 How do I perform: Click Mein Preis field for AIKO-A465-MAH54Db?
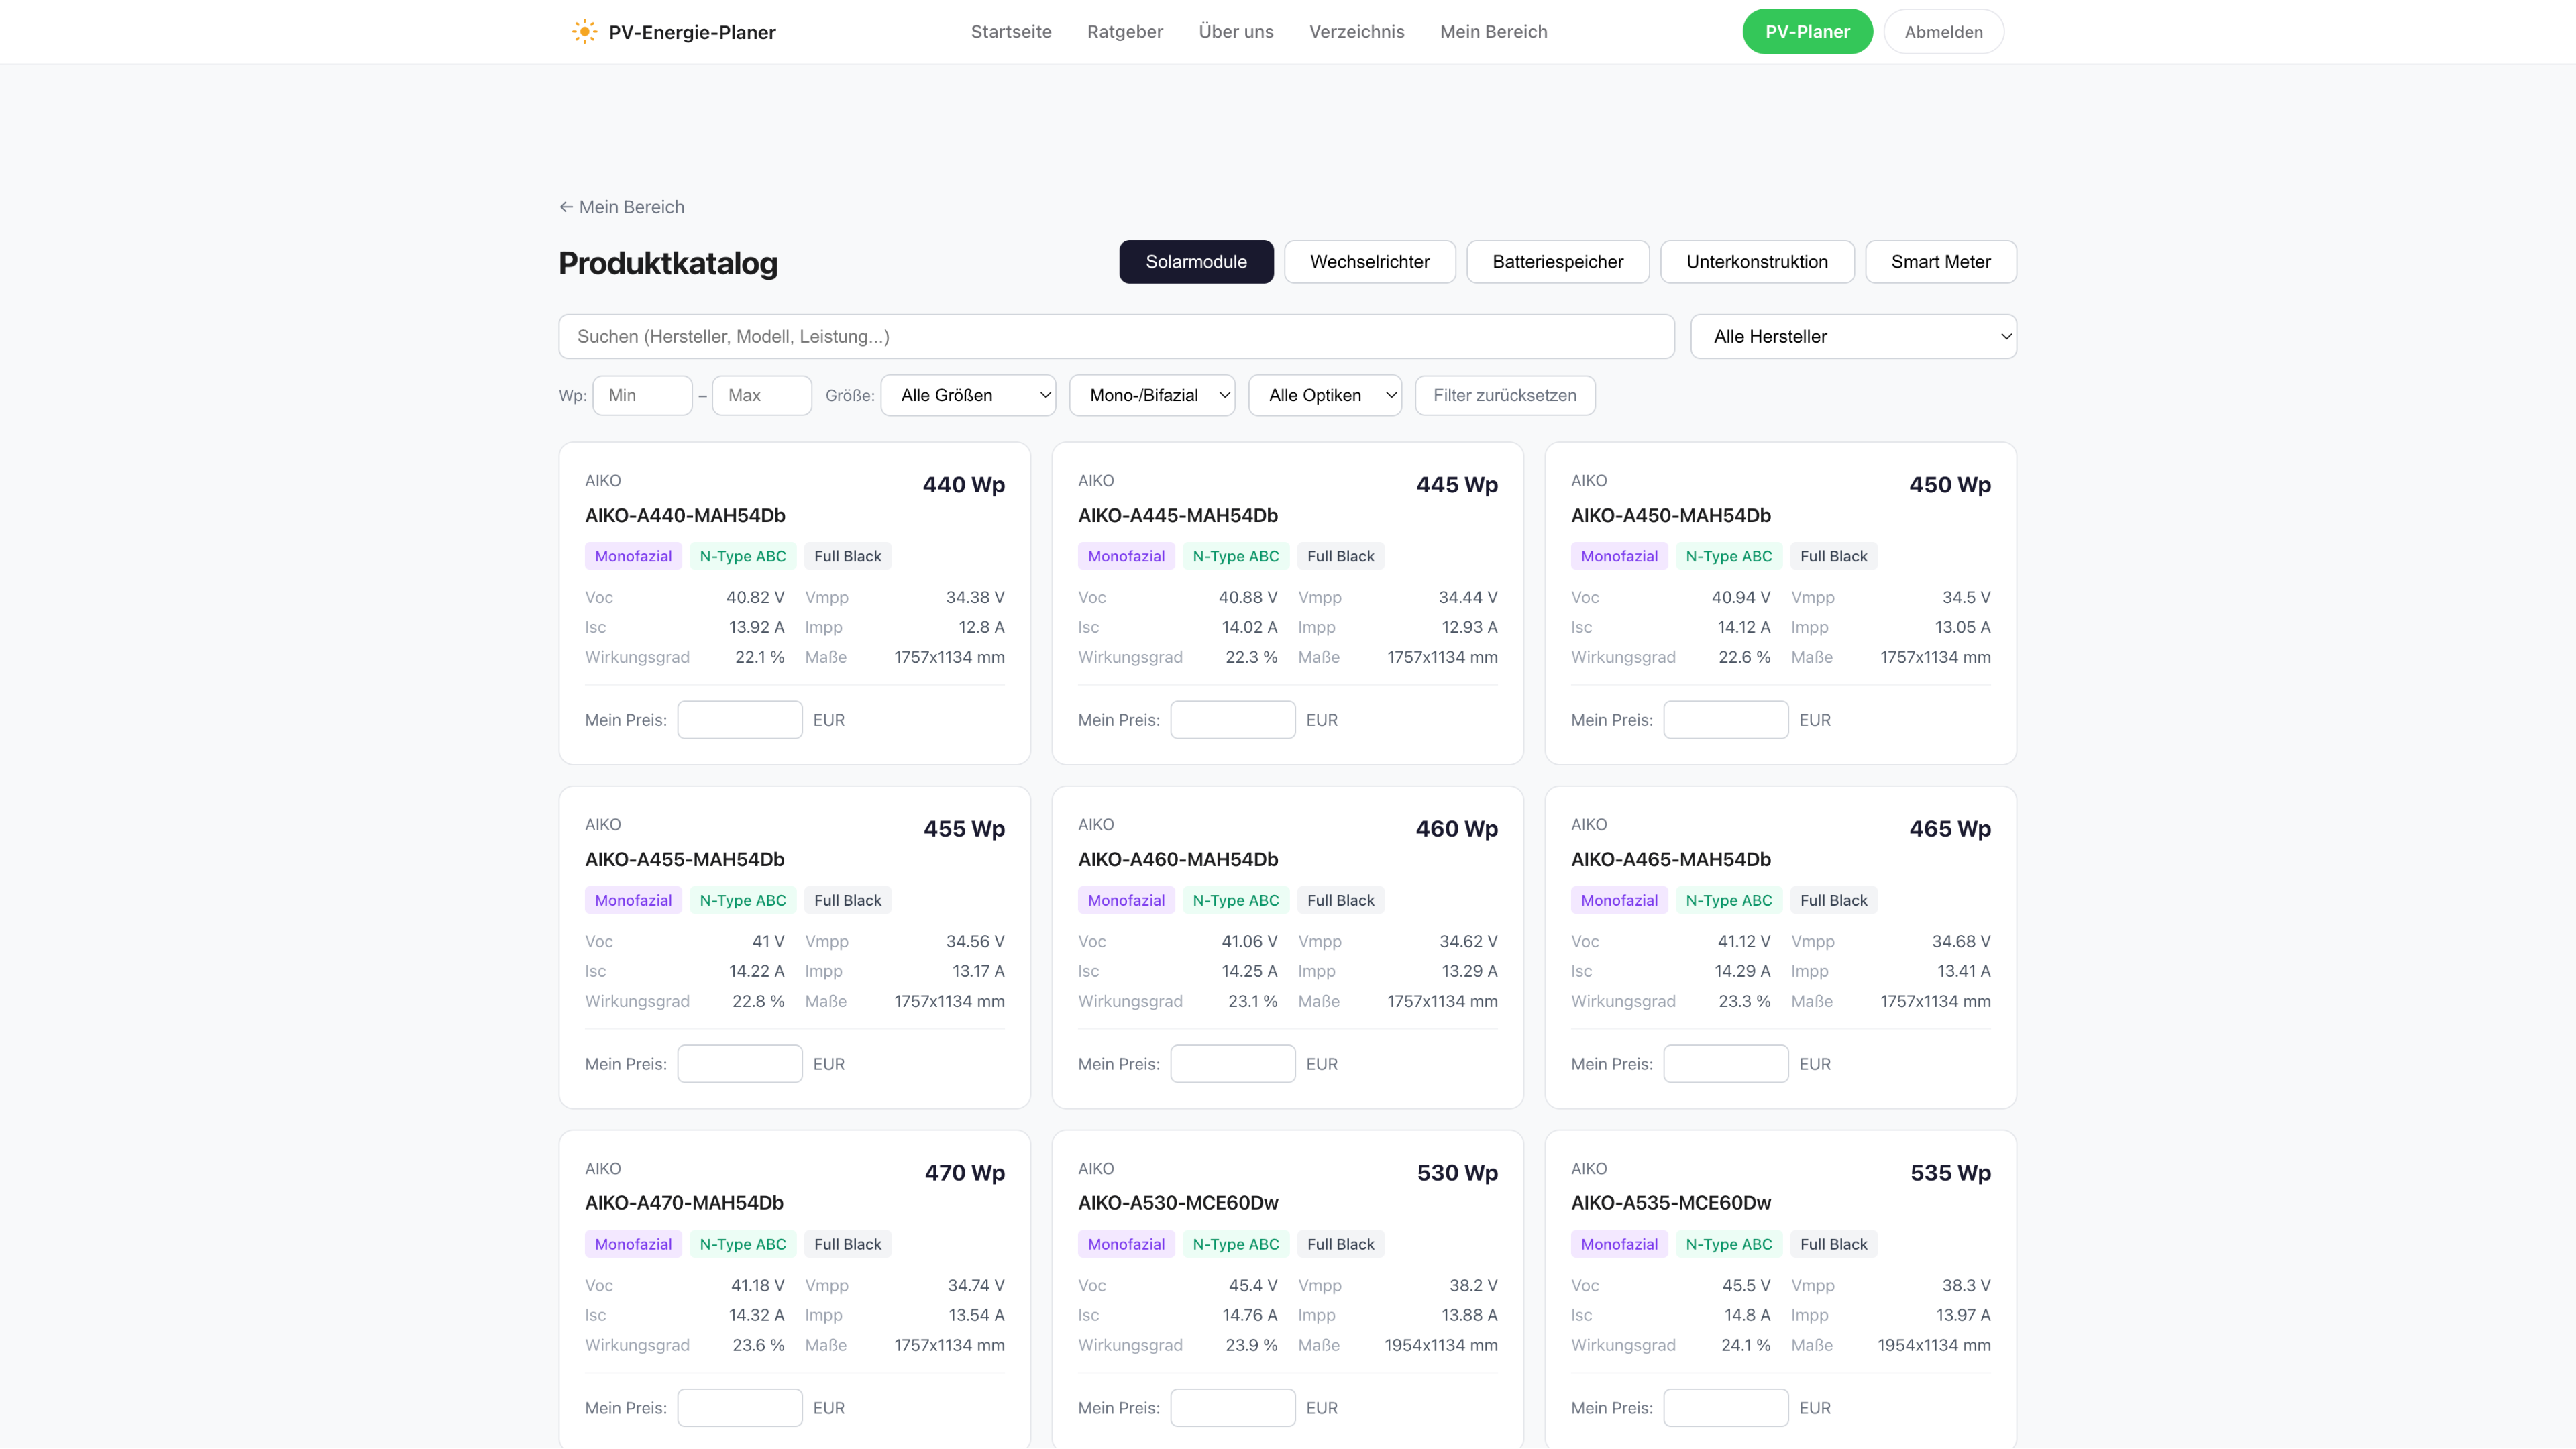point(1725,1064)
